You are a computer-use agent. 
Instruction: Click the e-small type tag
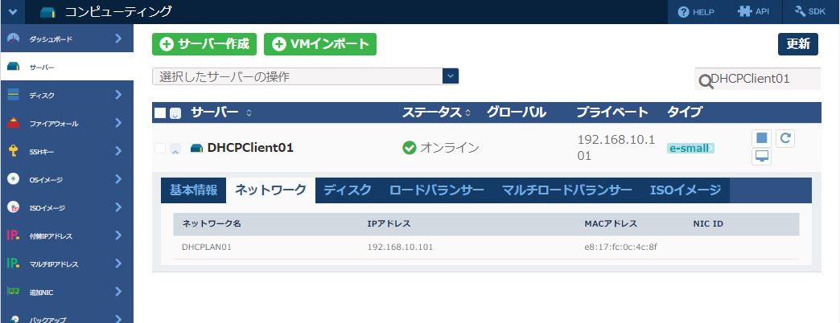[x=690, y=148]
